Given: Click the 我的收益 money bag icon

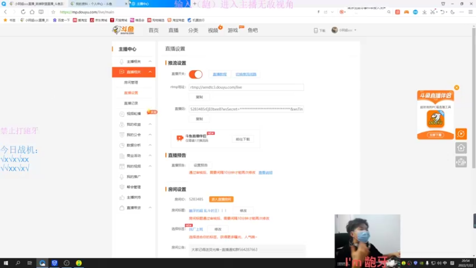Looking at the screenshot, I should (x=122, y=124).
